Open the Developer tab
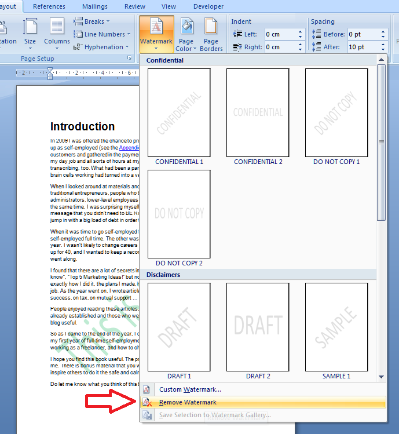The width and height of the screenshot is (399, 434). click(x=208, y=6)
